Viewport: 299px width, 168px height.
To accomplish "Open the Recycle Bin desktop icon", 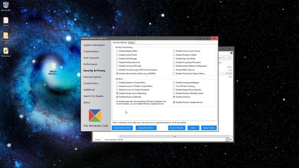I will point(6,6).
